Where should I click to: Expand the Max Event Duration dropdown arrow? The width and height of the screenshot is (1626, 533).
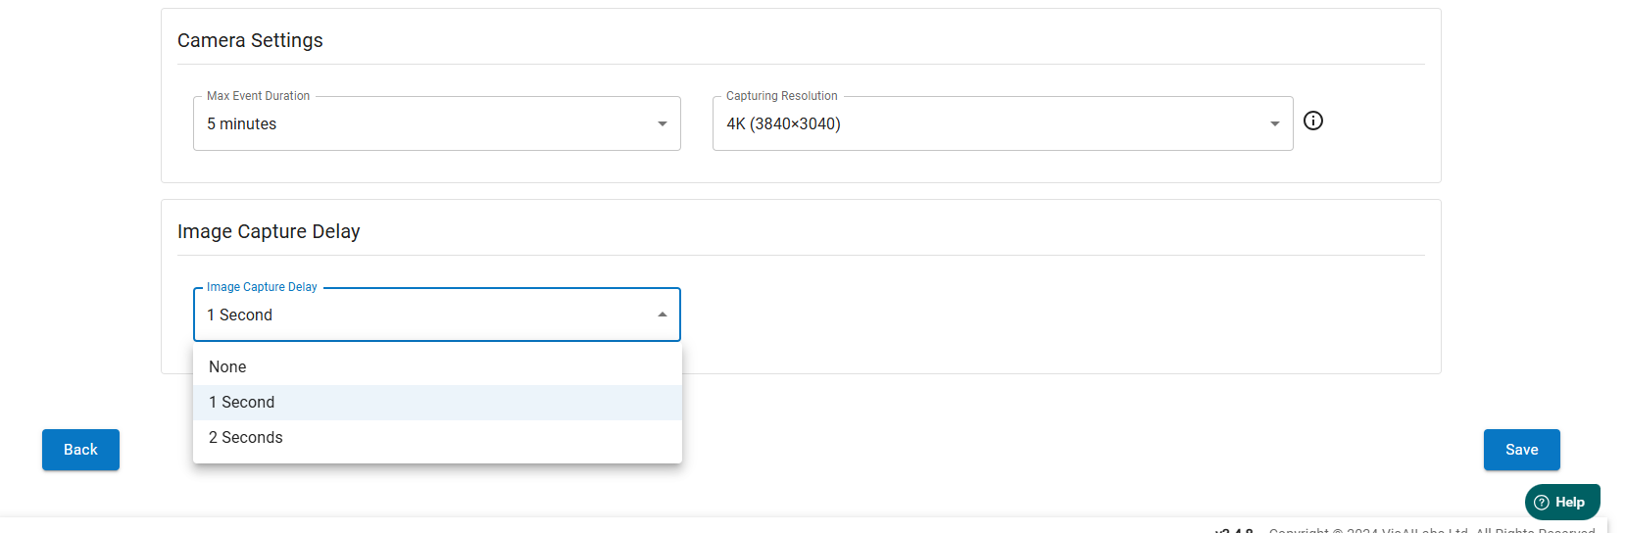(663, 123)
